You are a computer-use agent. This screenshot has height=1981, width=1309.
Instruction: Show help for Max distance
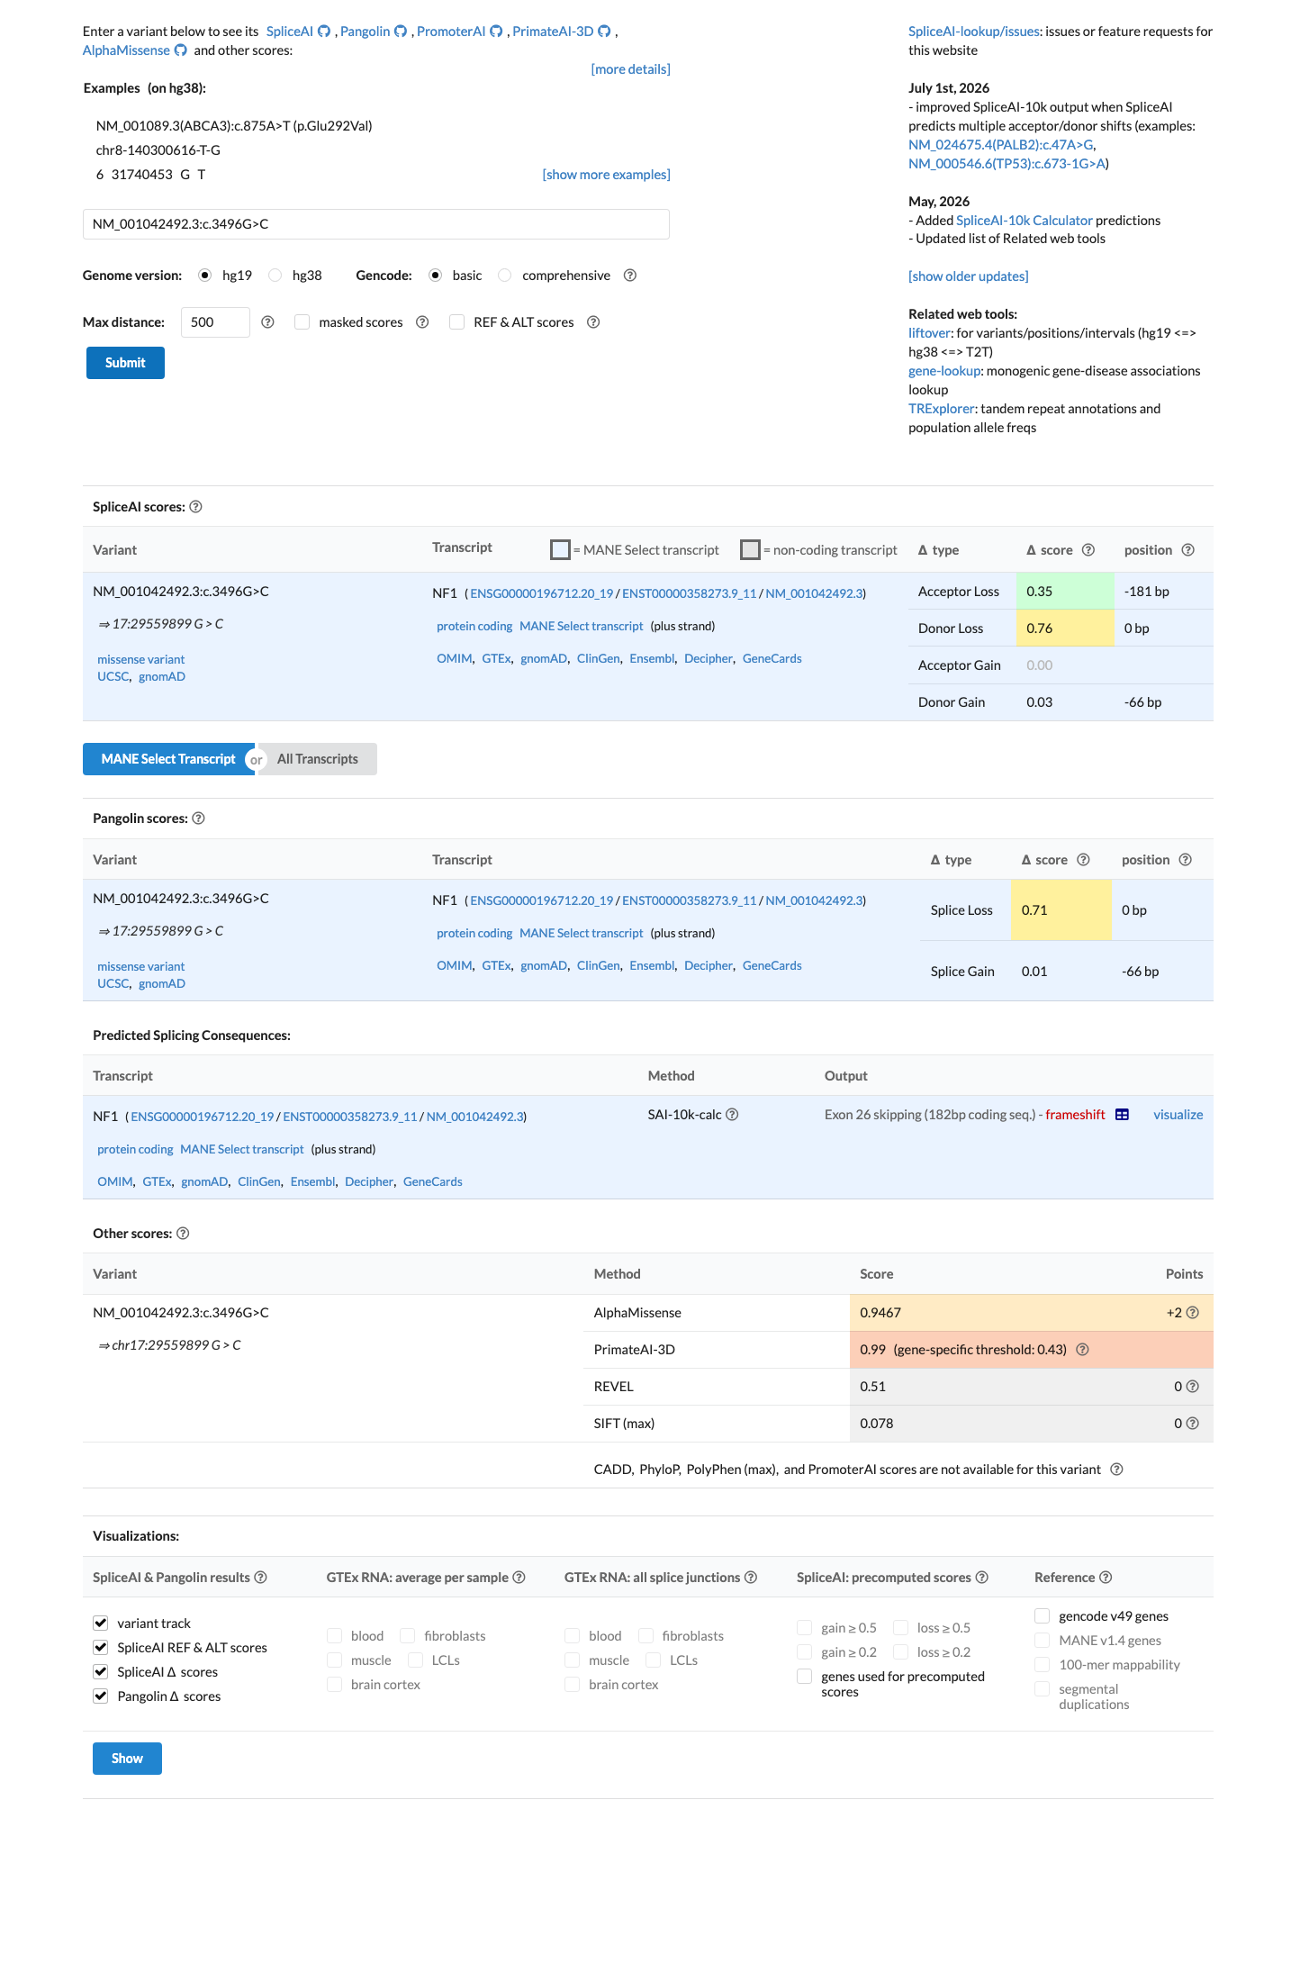coord(267,322)
